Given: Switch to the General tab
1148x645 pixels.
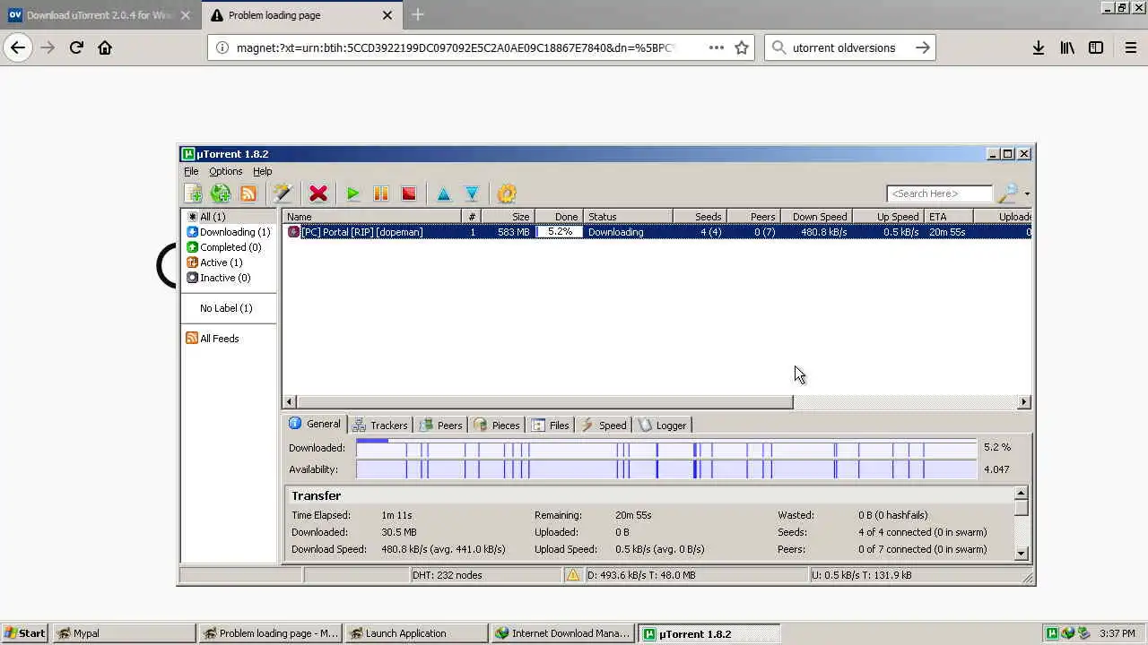Looking at the screenshot, I should [x=315, y=425].
